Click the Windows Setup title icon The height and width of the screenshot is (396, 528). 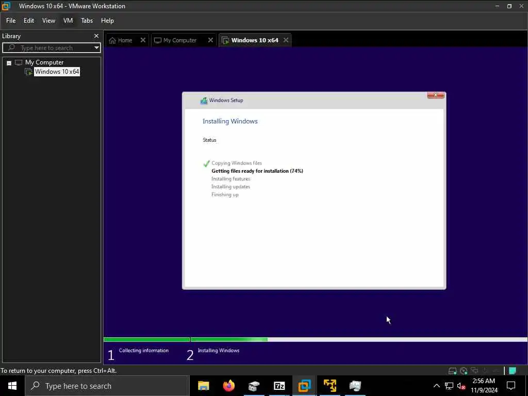[204, 101]
